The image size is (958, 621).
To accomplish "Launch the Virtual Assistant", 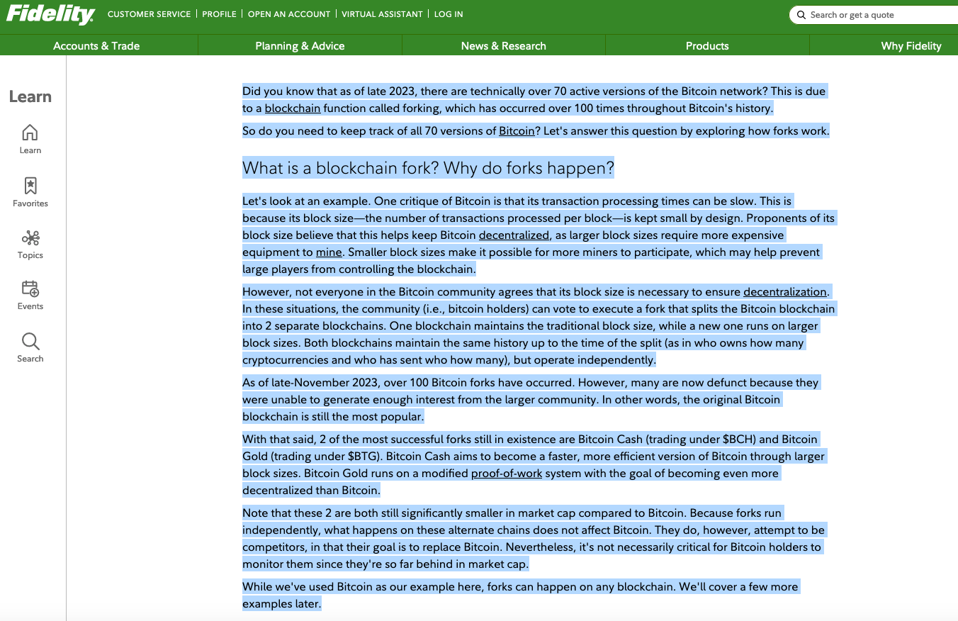I will [382, 14].
